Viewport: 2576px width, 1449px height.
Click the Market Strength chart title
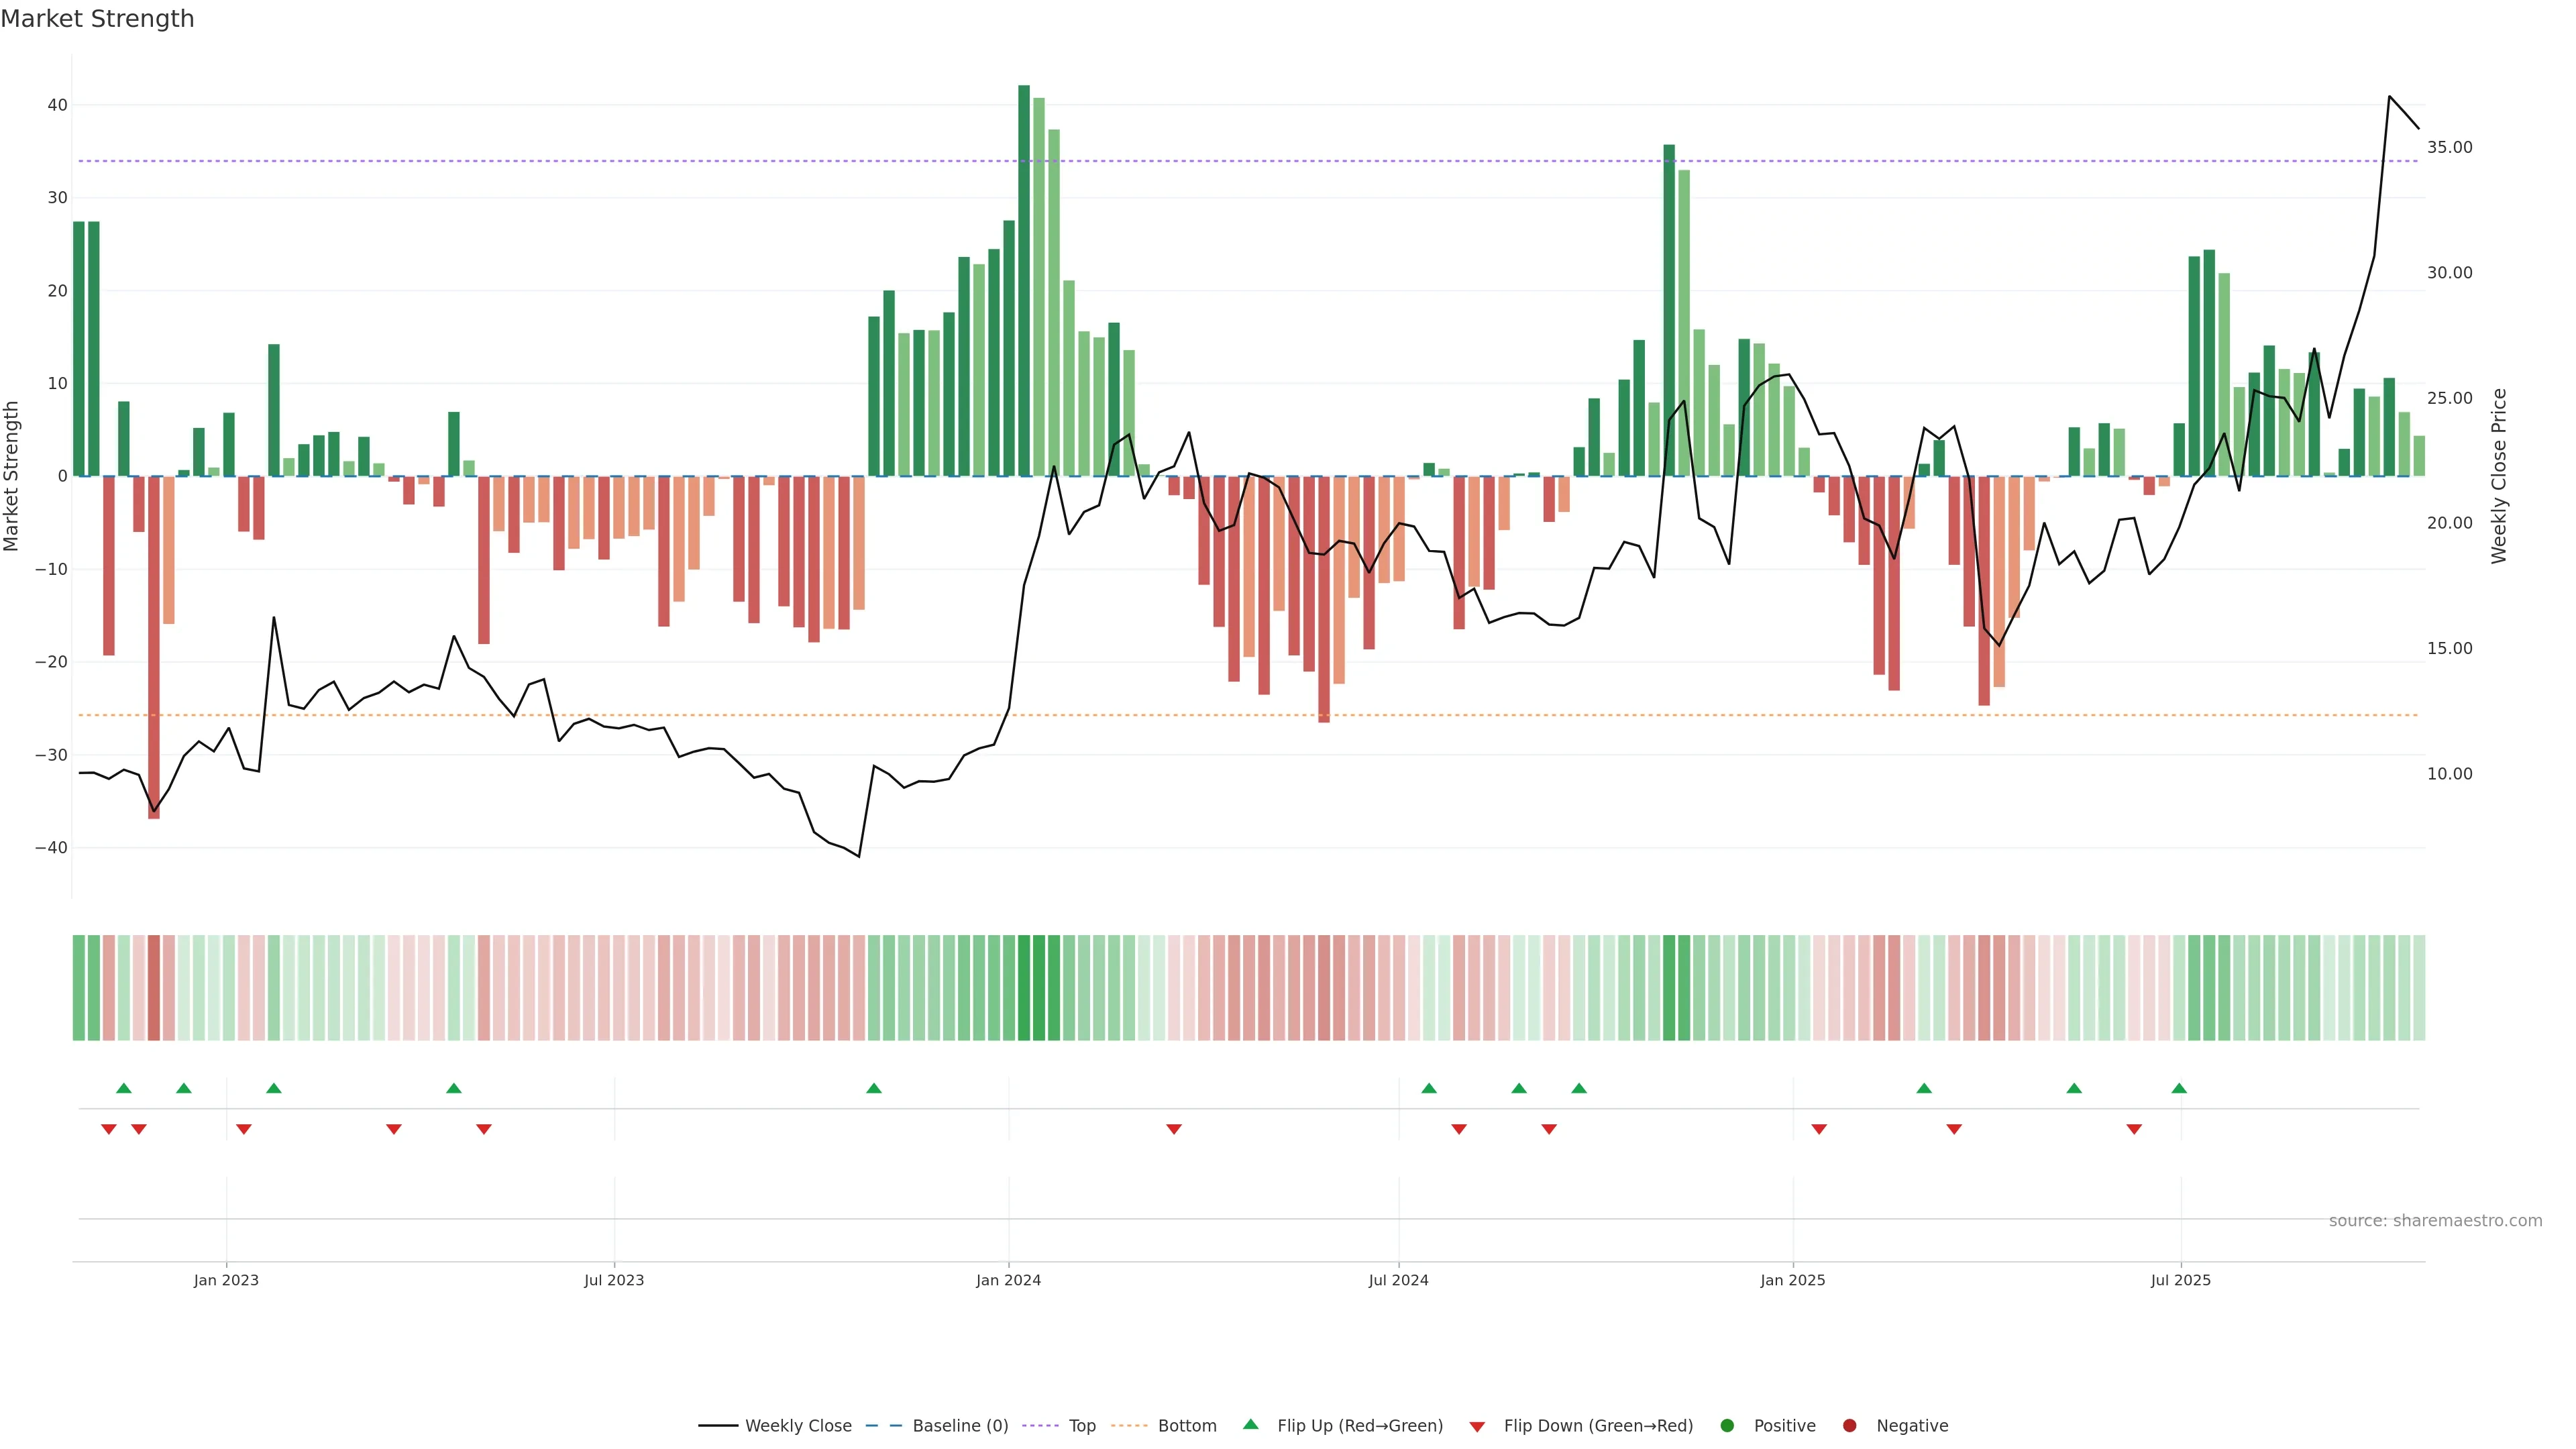(x=97, y=19)
